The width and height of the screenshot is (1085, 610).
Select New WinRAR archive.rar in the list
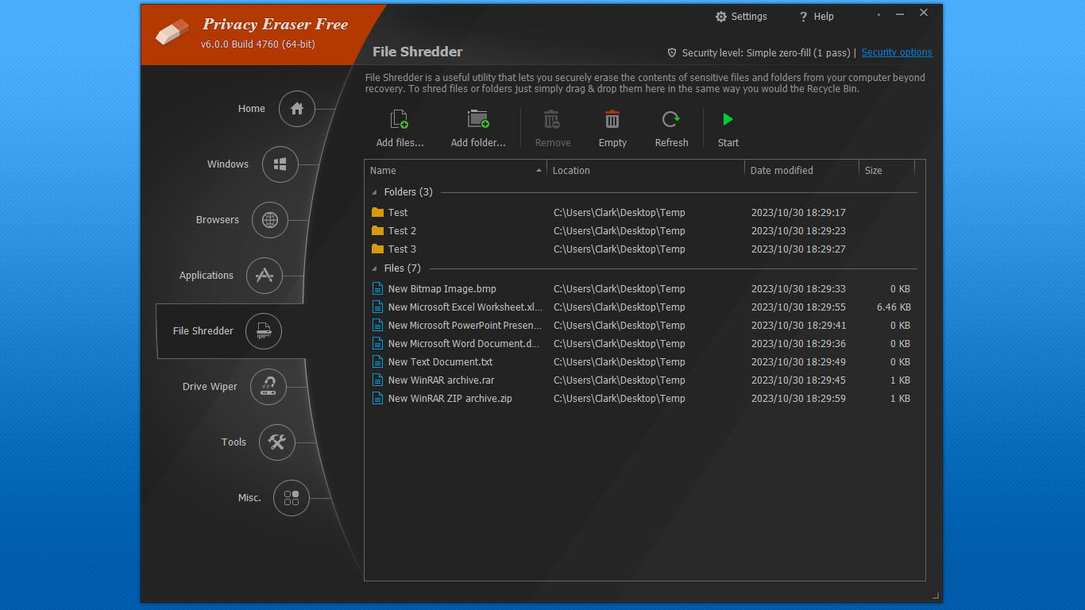(440, 380)
